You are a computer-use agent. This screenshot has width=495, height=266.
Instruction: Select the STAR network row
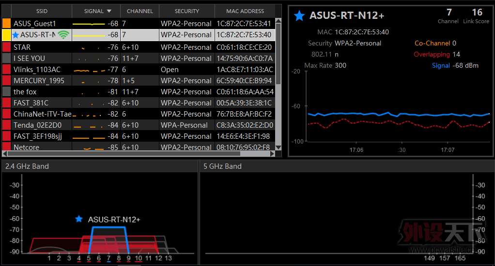coord(139,47)
